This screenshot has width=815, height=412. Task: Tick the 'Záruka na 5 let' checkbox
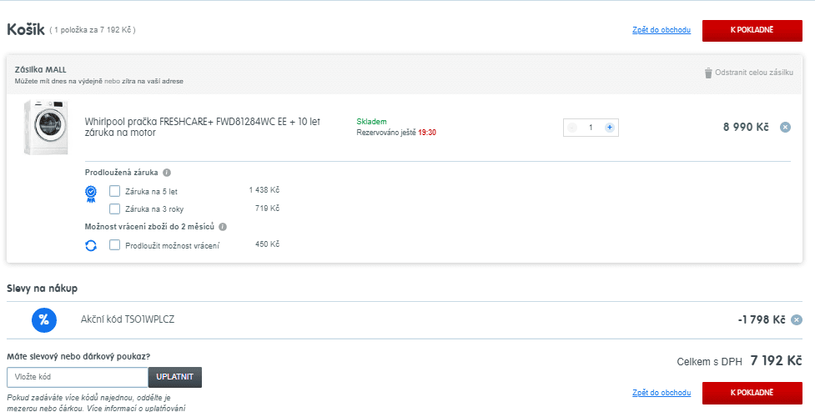click(115, 191)
